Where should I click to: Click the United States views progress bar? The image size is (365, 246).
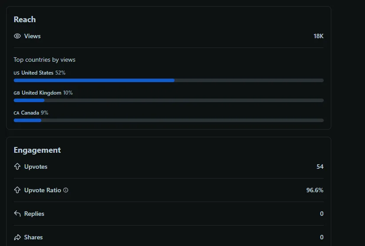coord(168,80)
